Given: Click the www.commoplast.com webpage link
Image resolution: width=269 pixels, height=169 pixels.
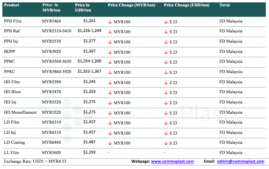Looking at the screenshot, I should pyautogui.click(x=172, y=161).
